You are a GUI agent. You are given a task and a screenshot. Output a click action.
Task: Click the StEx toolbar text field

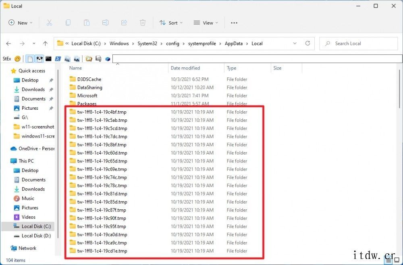257,58
